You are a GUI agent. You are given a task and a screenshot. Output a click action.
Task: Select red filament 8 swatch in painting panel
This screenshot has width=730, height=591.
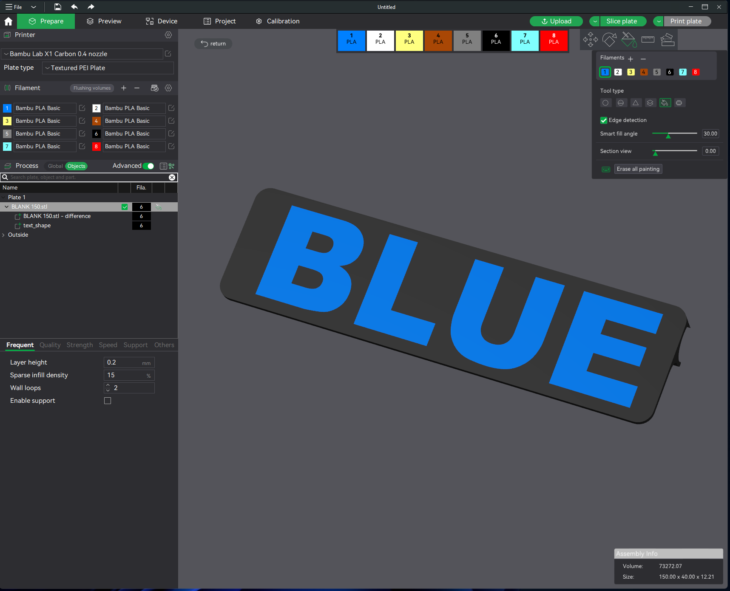pyautogui.click(x=696, y=72)
